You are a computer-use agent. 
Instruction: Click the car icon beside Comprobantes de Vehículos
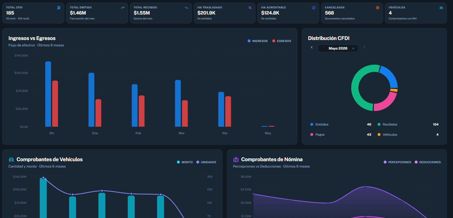coord(11,159)
